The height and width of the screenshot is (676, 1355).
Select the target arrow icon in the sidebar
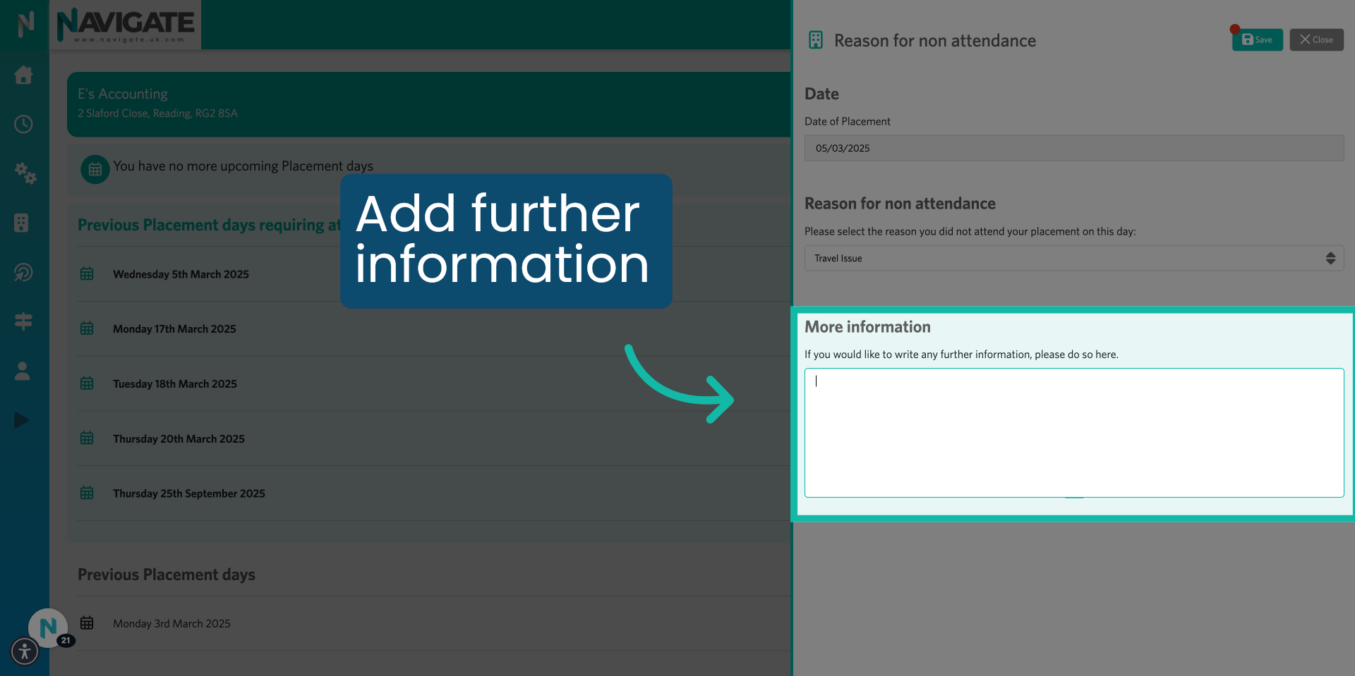click(x=23, y=273)
